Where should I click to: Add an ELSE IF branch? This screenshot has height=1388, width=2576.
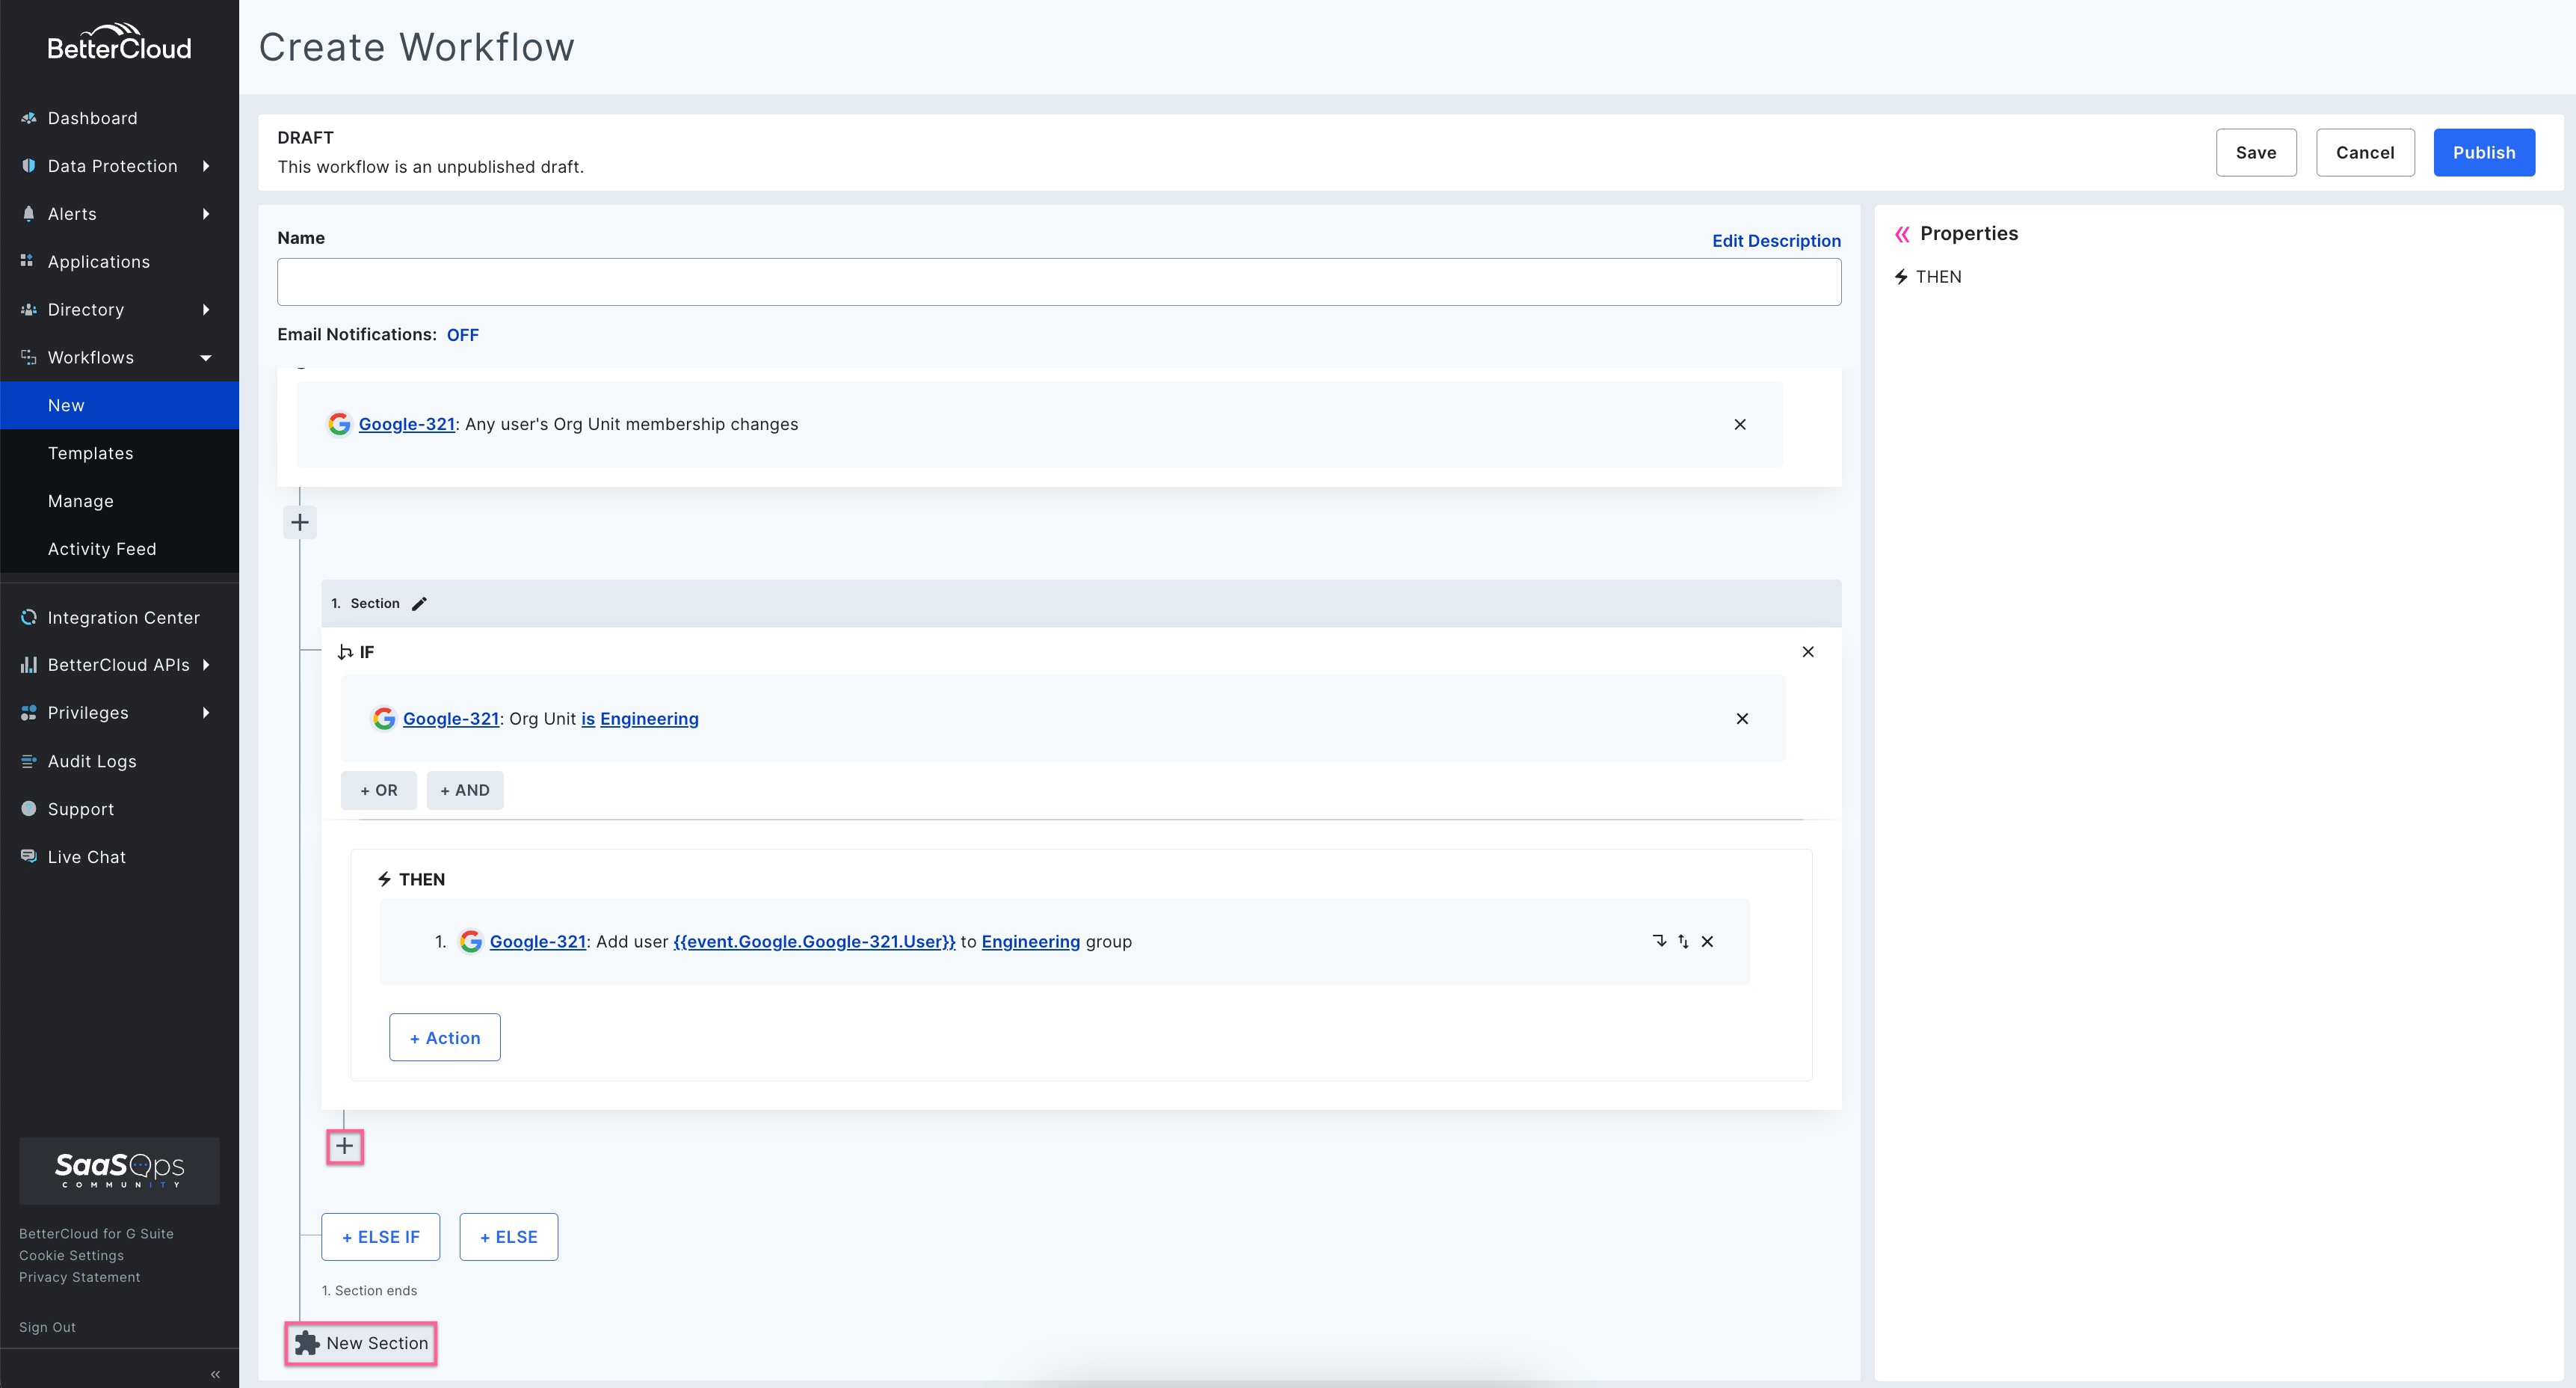click(x=380, y=1237)
